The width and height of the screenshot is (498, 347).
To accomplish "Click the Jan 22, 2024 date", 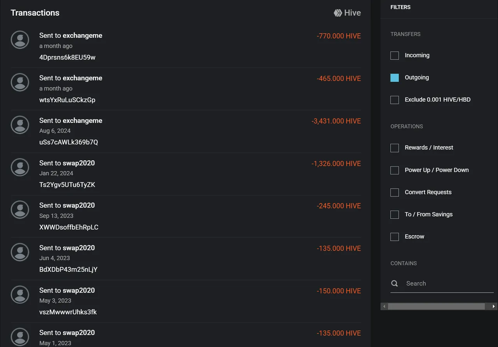I will coord(56,173).
